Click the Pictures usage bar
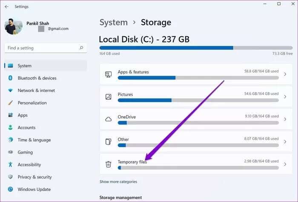The height and width of the screenshot is (202, 298). coord(198,100)
